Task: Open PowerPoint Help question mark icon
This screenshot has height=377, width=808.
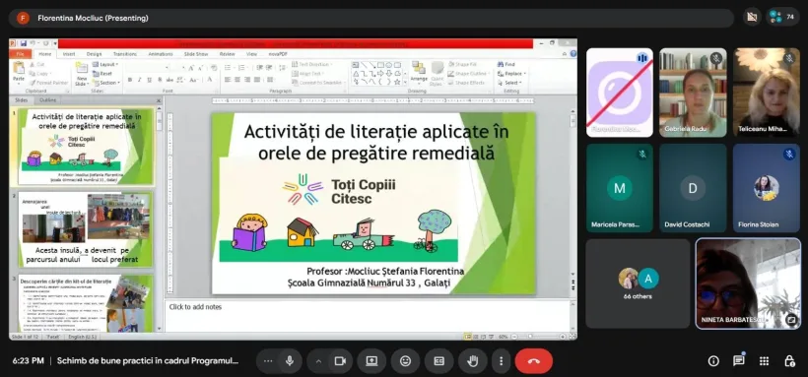Action: pyautogui.click(x=572, y=53)
